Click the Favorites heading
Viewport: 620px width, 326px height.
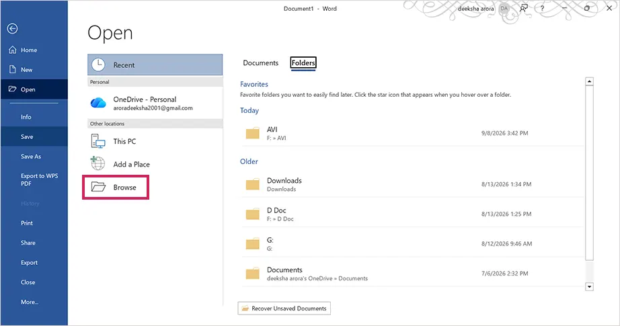click(x=254, y=84)
